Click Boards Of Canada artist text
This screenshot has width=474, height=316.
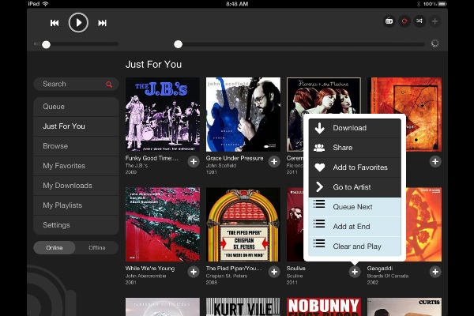pos(388,276)
